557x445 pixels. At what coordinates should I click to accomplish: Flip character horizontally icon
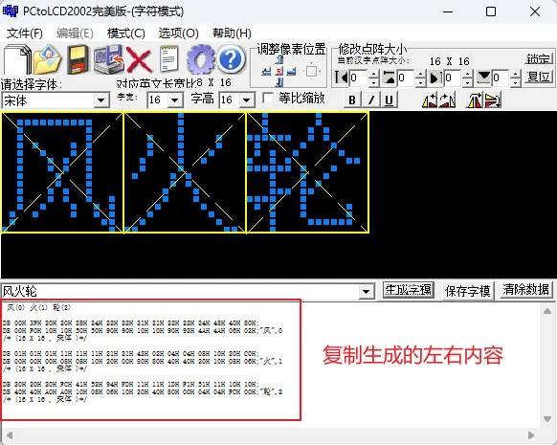click(475, 100)
